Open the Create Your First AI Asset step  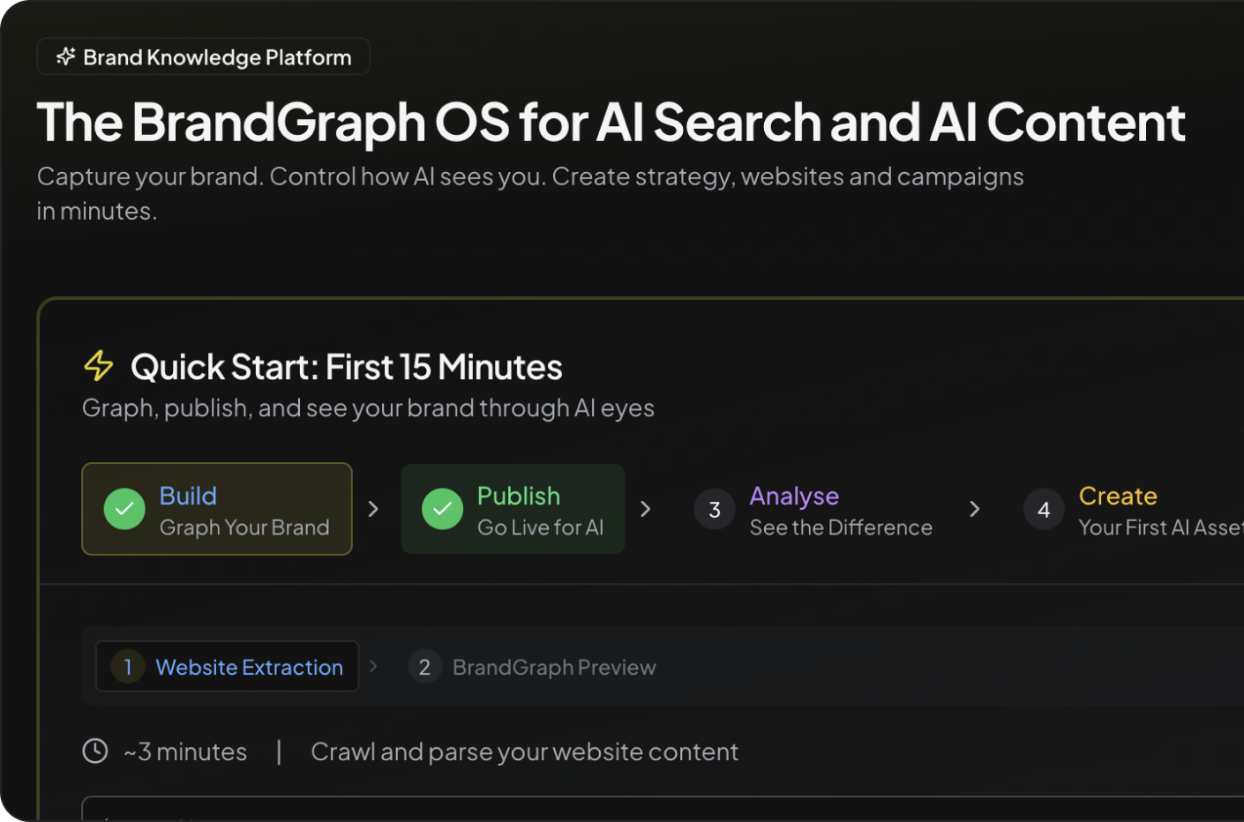[1134, 510]
